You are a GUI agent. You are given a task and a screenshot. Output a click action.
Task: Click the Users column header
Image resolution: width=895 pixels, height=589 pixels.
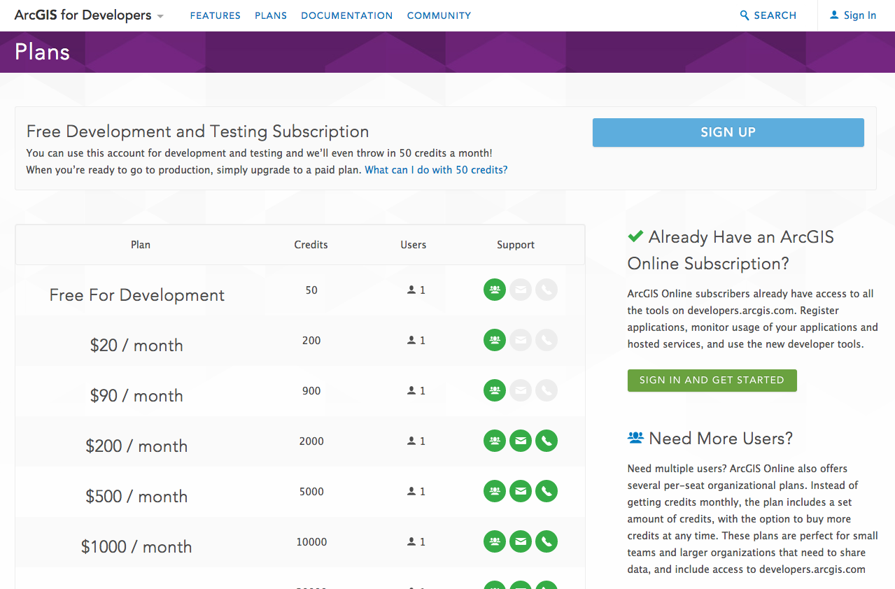[x=414, y=245]
